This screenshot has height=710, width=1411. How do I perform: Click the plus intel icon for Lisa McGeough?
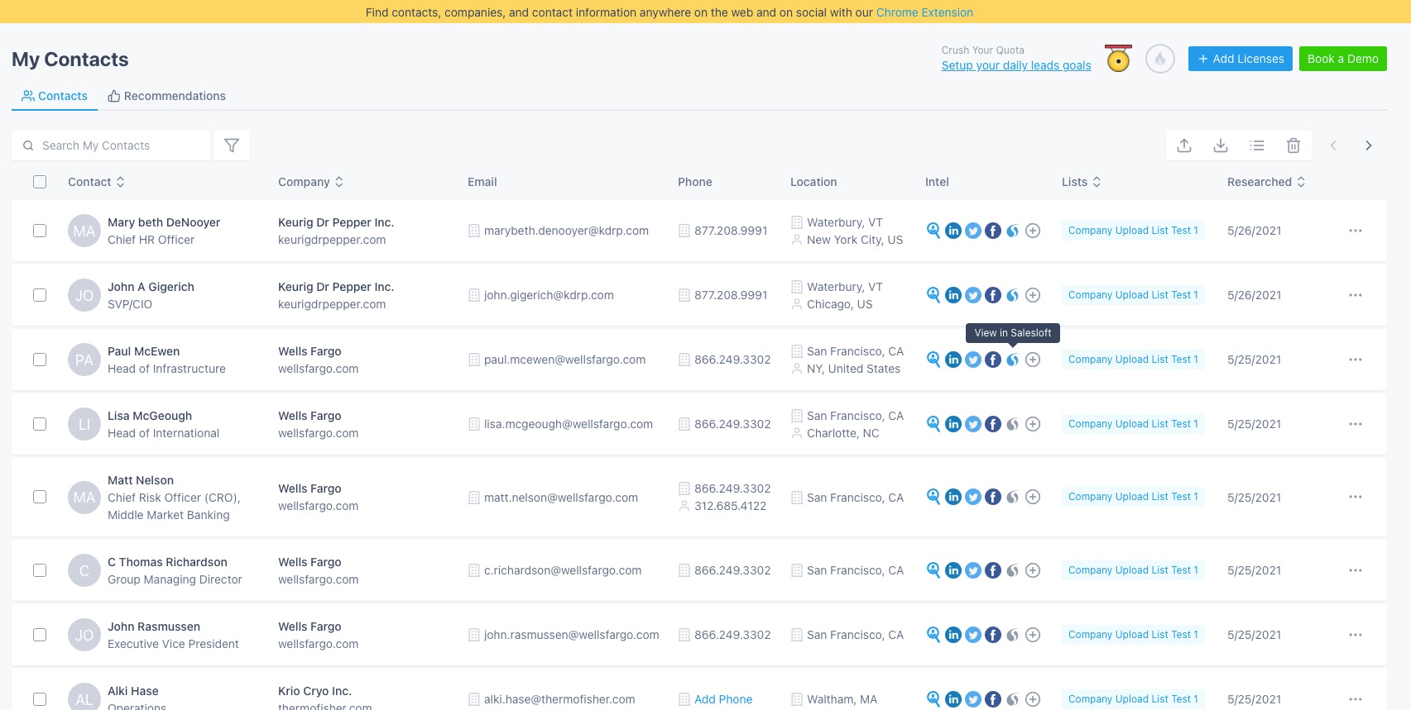point(1033,424)
